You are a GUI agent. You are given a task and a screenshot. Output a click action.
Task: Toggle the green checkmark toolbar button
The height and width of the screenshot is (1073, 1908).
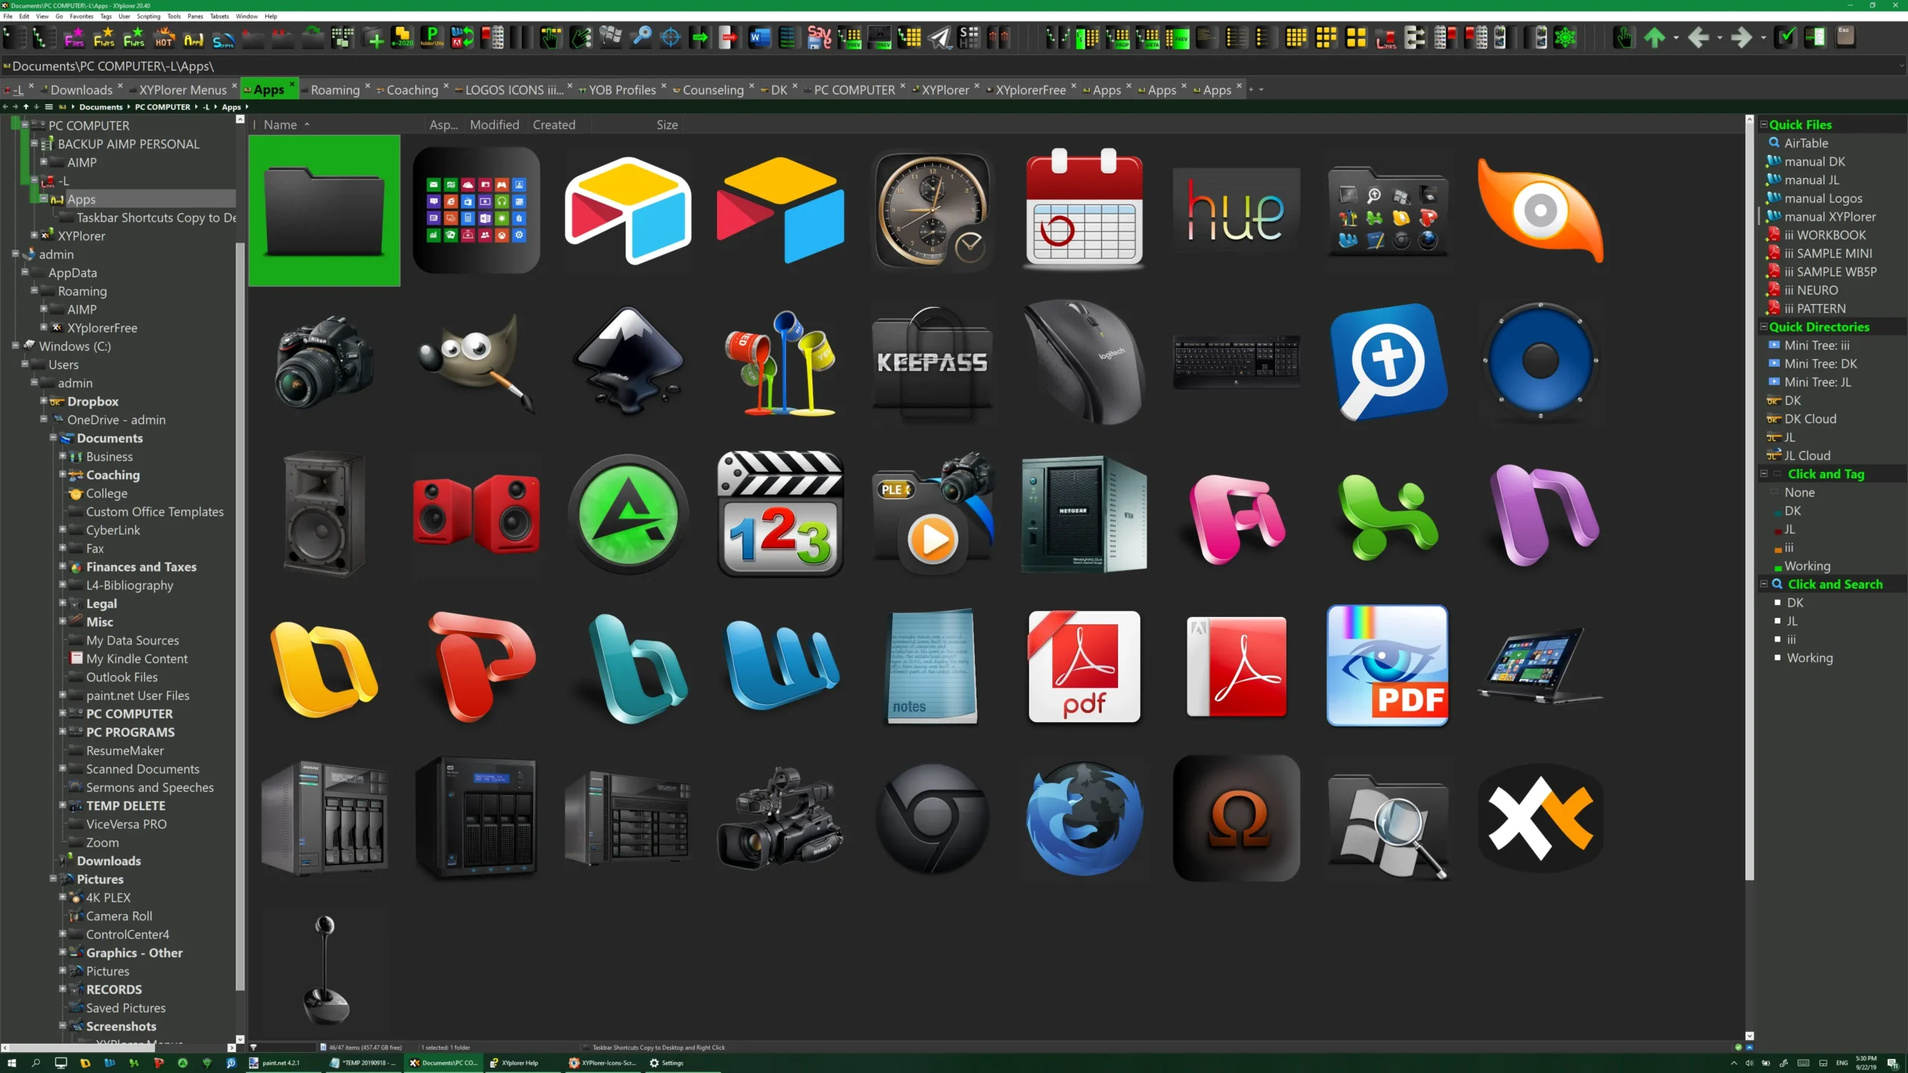tap(1786, 37)
